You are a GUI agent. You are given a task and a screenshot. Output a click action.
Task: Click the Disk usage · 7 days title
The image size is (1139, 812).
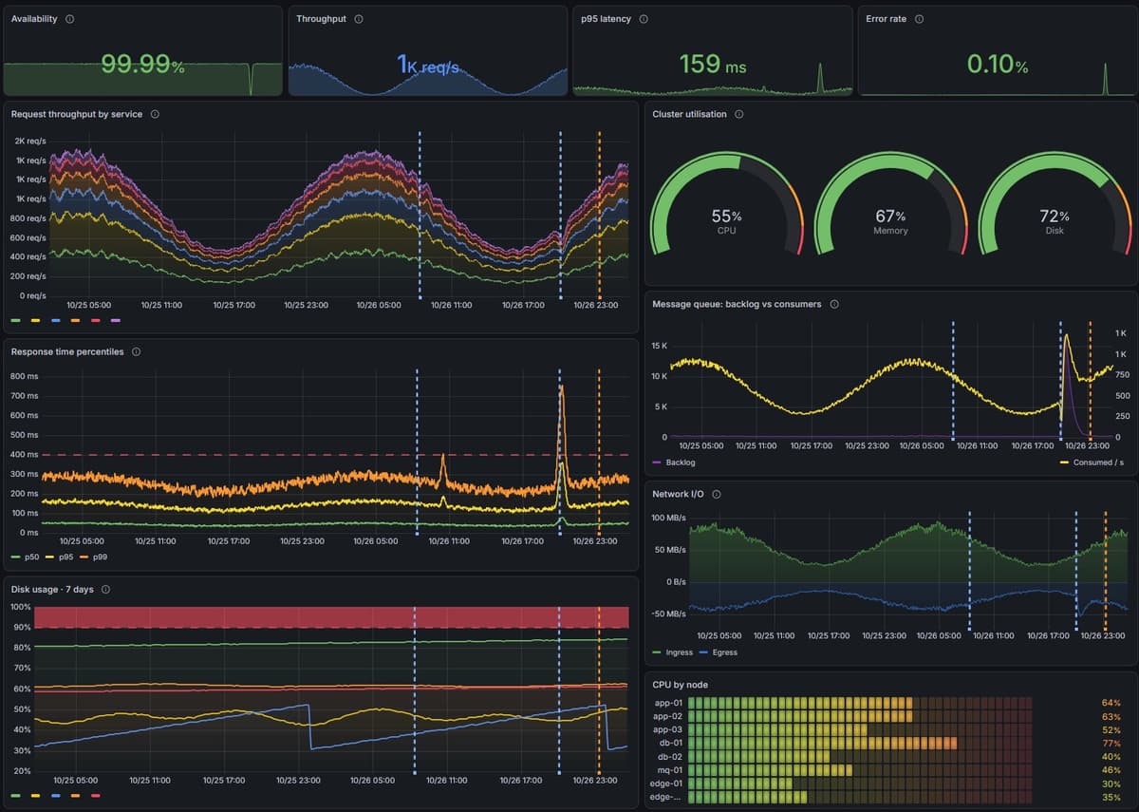coord(52,589)
